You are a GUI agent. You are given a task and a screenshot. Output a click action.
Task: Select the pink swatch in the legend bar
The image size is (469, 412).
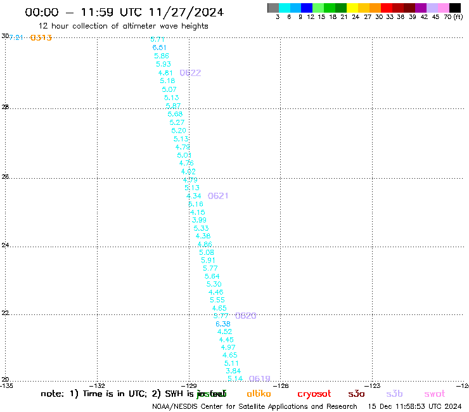[x=444, y=8]
